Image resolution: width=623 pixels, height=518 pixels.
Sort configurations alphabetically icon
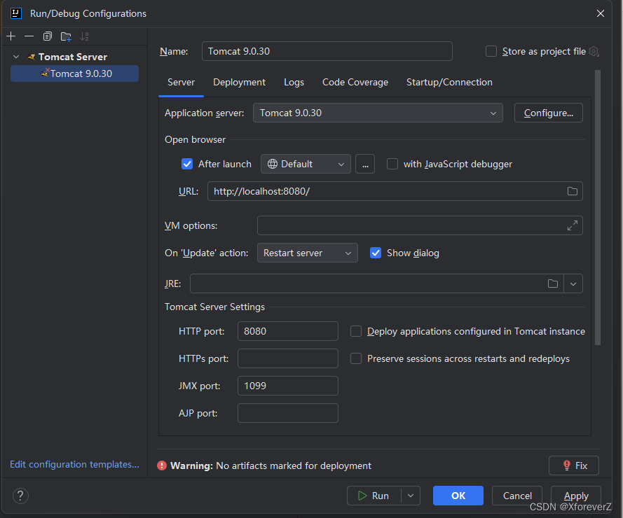pyautogui.click(x=84, y=36)
